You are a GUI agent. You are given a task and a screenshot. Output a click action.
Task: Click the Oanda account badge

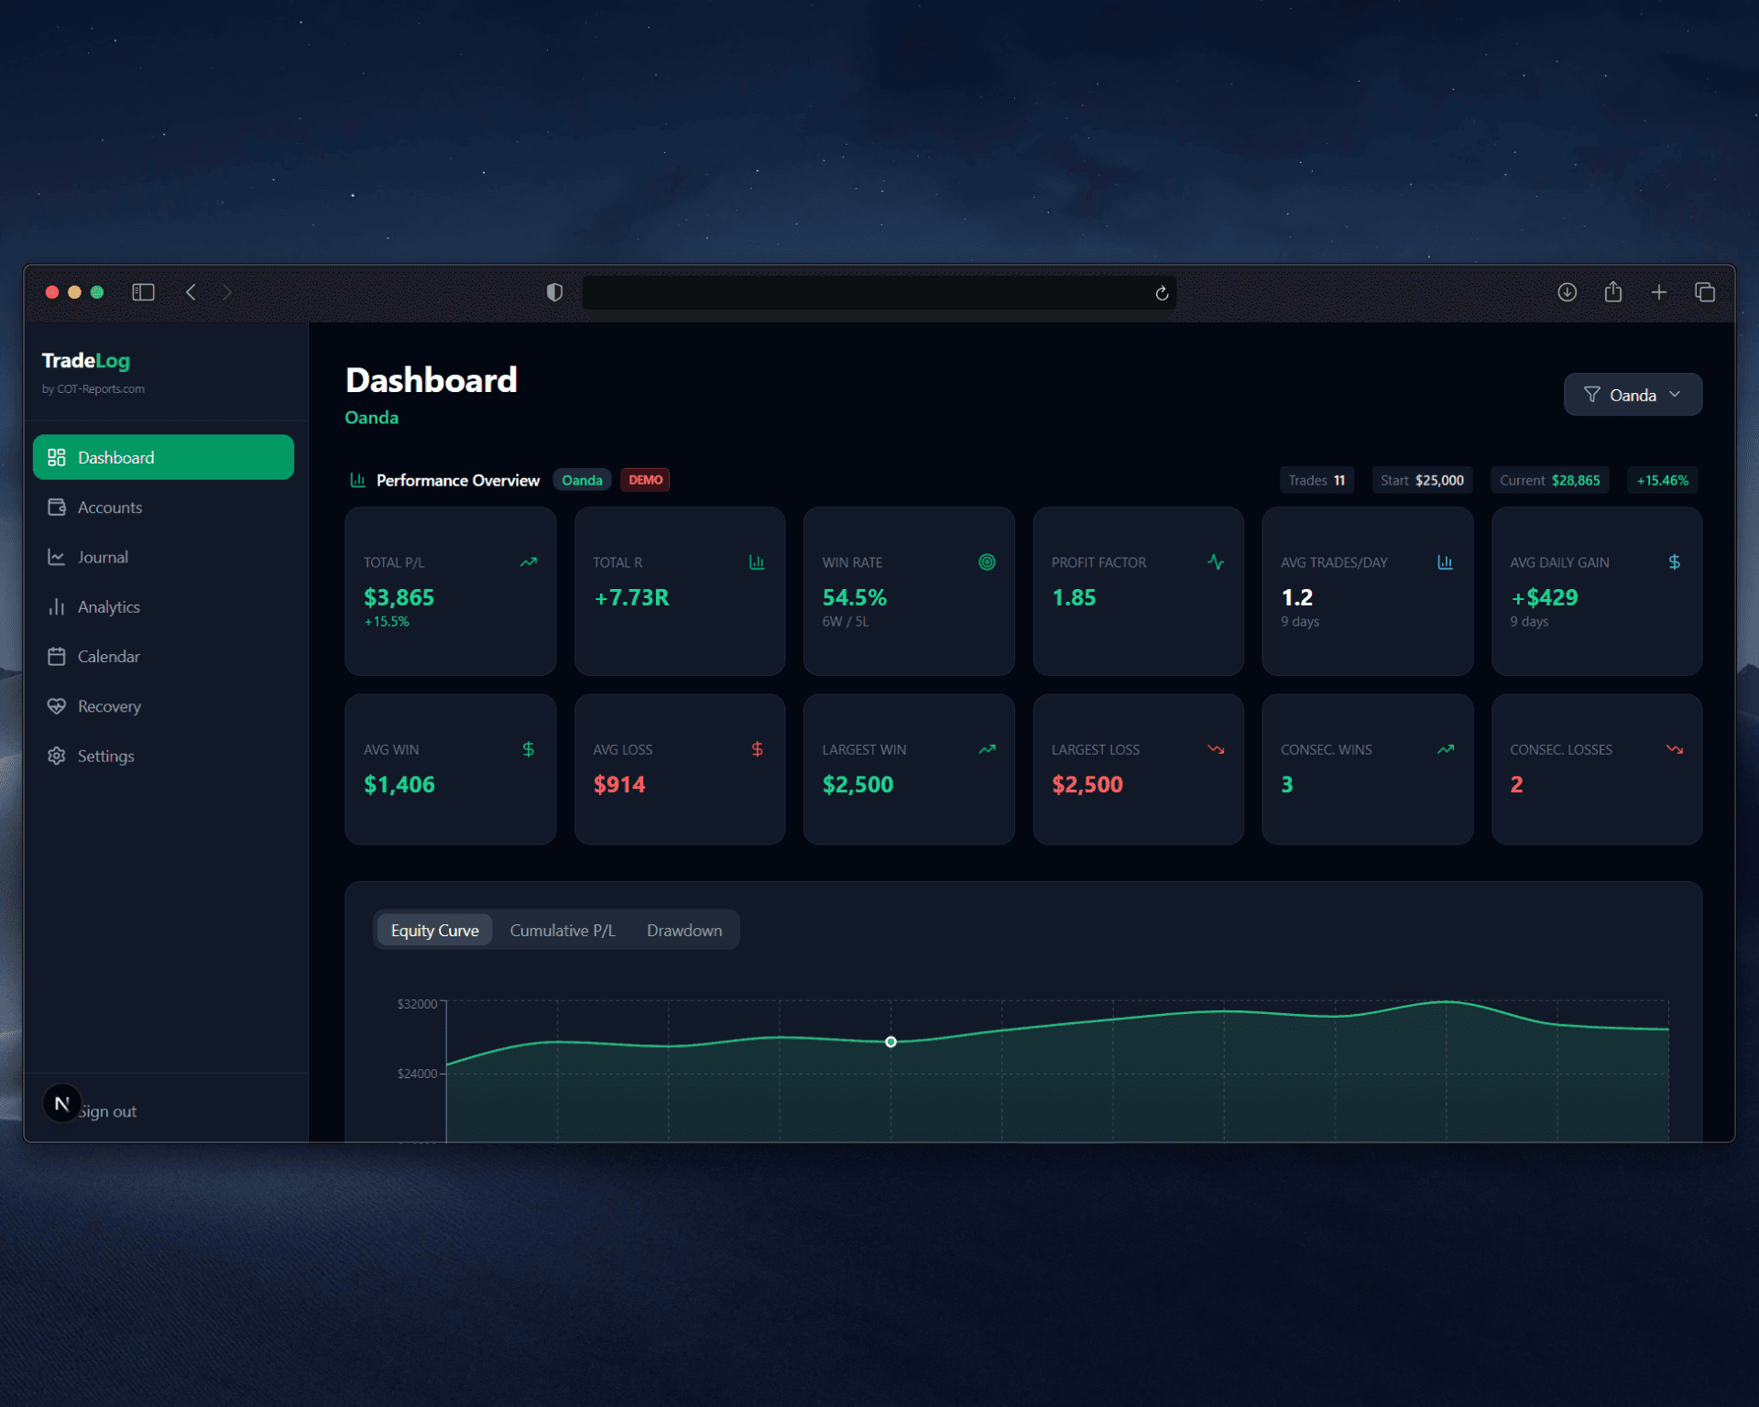point(582,479)
